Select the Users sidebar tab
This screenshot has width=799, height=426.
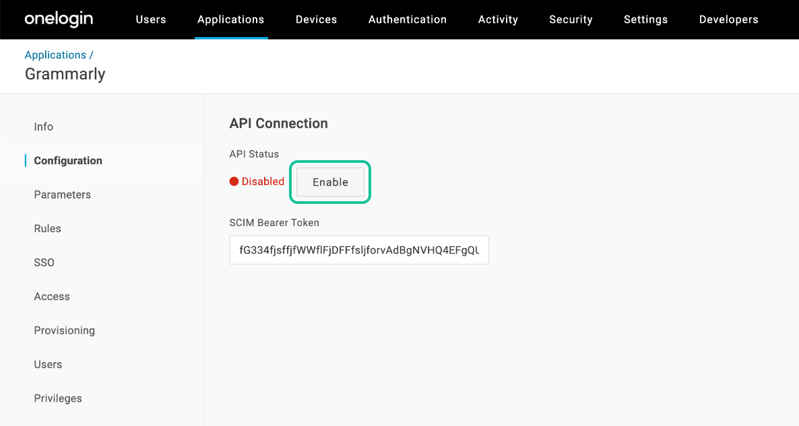[48, 364]
